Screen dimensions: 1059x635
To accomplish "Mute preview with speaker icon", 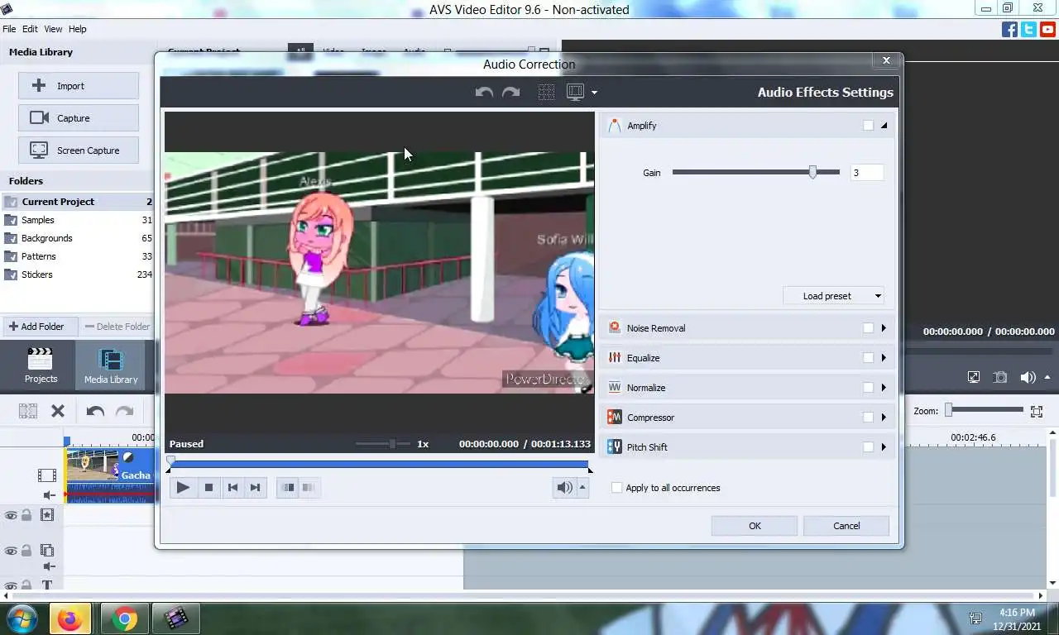I will click(564, 488).
